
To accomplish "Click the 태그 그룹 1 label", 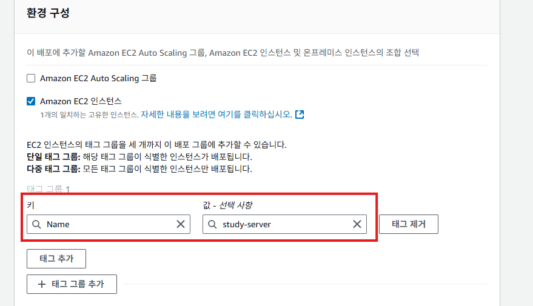I will 49,189.
